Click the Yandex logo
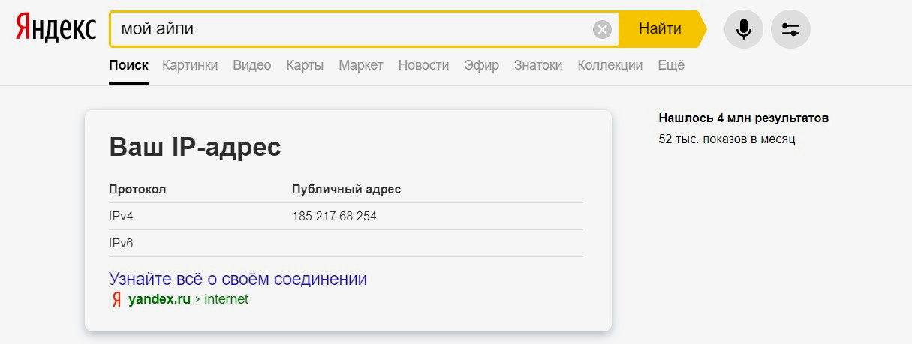This screenshot has height=344, width=912. 56,29
